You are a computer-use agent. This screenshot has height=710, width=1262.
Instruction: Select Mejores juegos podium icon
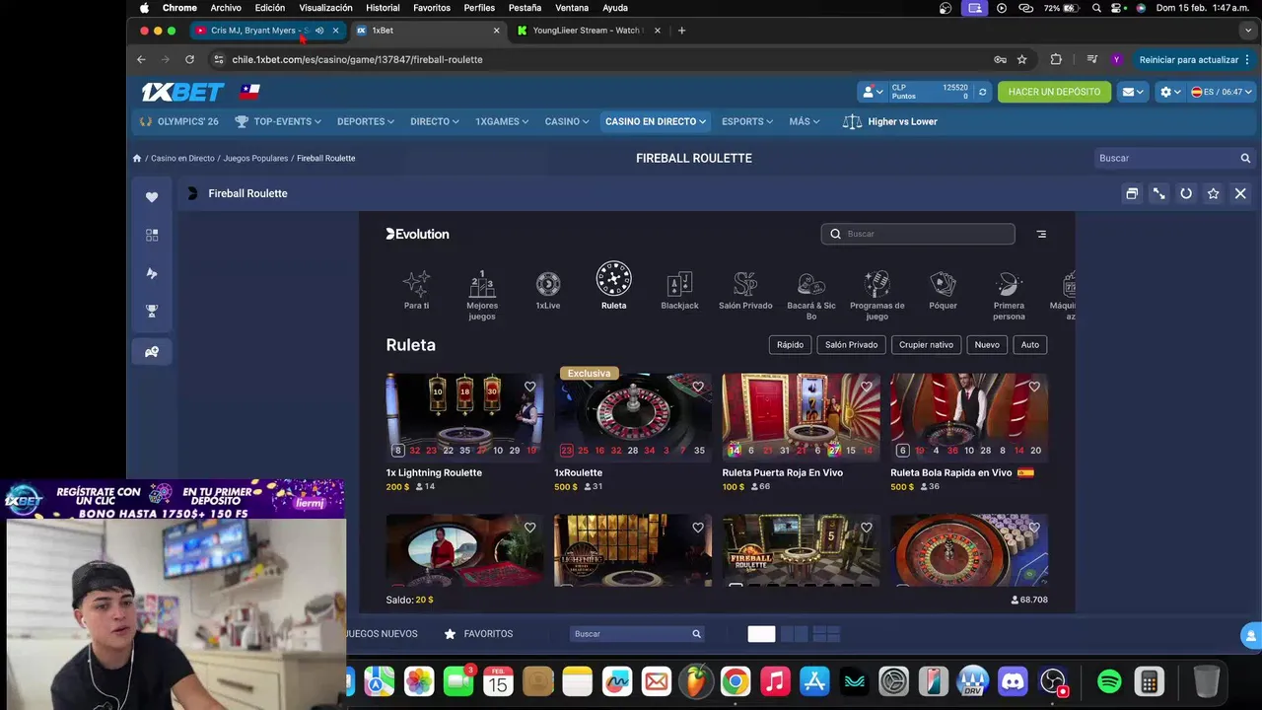coord(482,295)
